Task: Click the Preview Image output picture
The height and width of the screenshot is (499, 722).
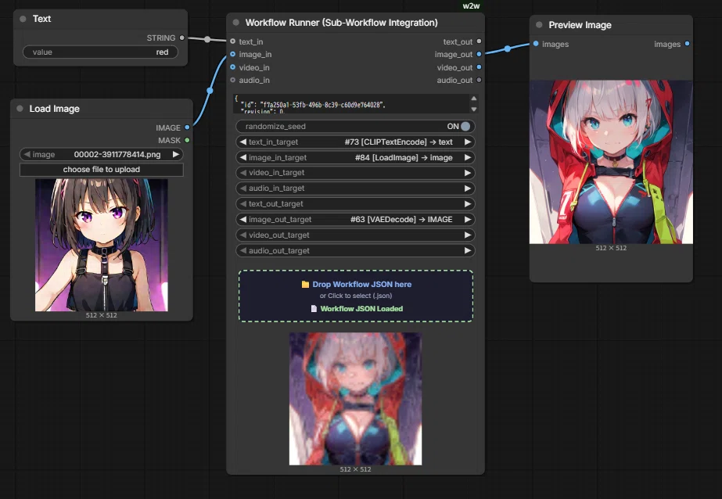Action: point(611,162)
